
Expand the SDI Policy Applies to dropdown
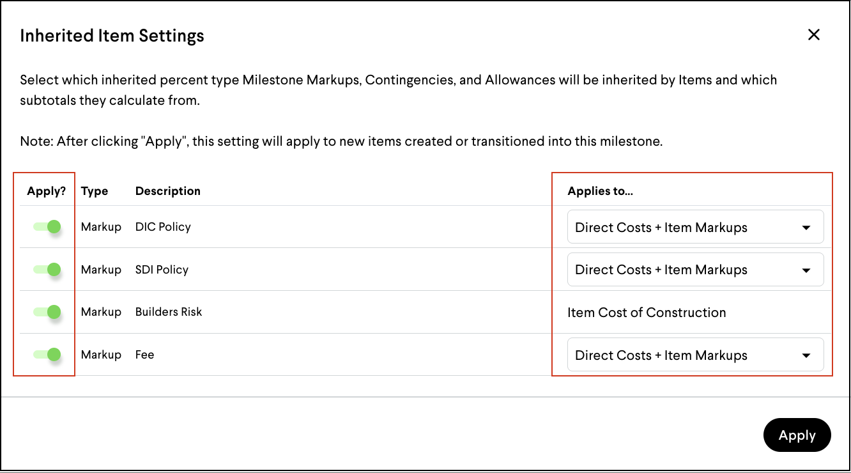tap(695, 270)
